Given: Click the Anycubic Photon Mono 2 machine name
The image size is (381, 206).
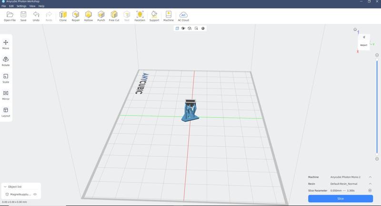Looking at the screenshot, I should 345,177.
